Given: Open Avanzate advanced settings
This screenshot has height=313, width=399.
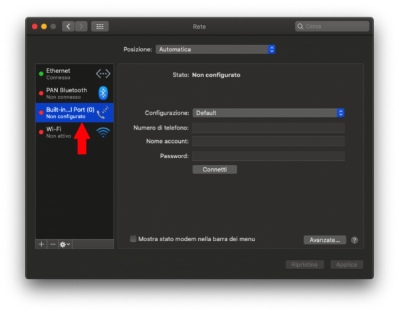Looking at the screenshot, I should coord(325,240).
